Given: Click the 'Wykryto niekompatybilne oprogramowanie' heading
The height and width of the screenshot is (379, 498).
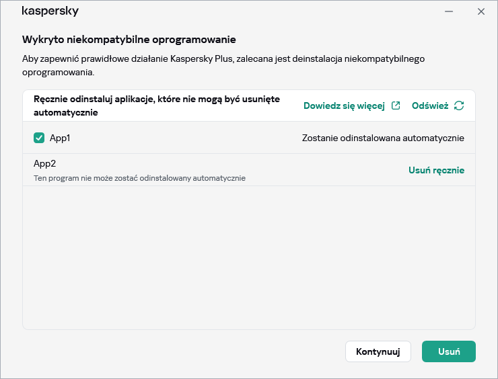Looking at the screenshot, I should pyautogui.click(x=129, y=40).
